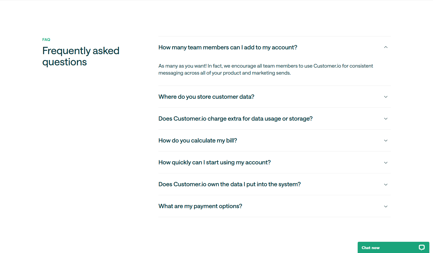
Task: Click 'How many team members can I add' heading
Action: 228,47
